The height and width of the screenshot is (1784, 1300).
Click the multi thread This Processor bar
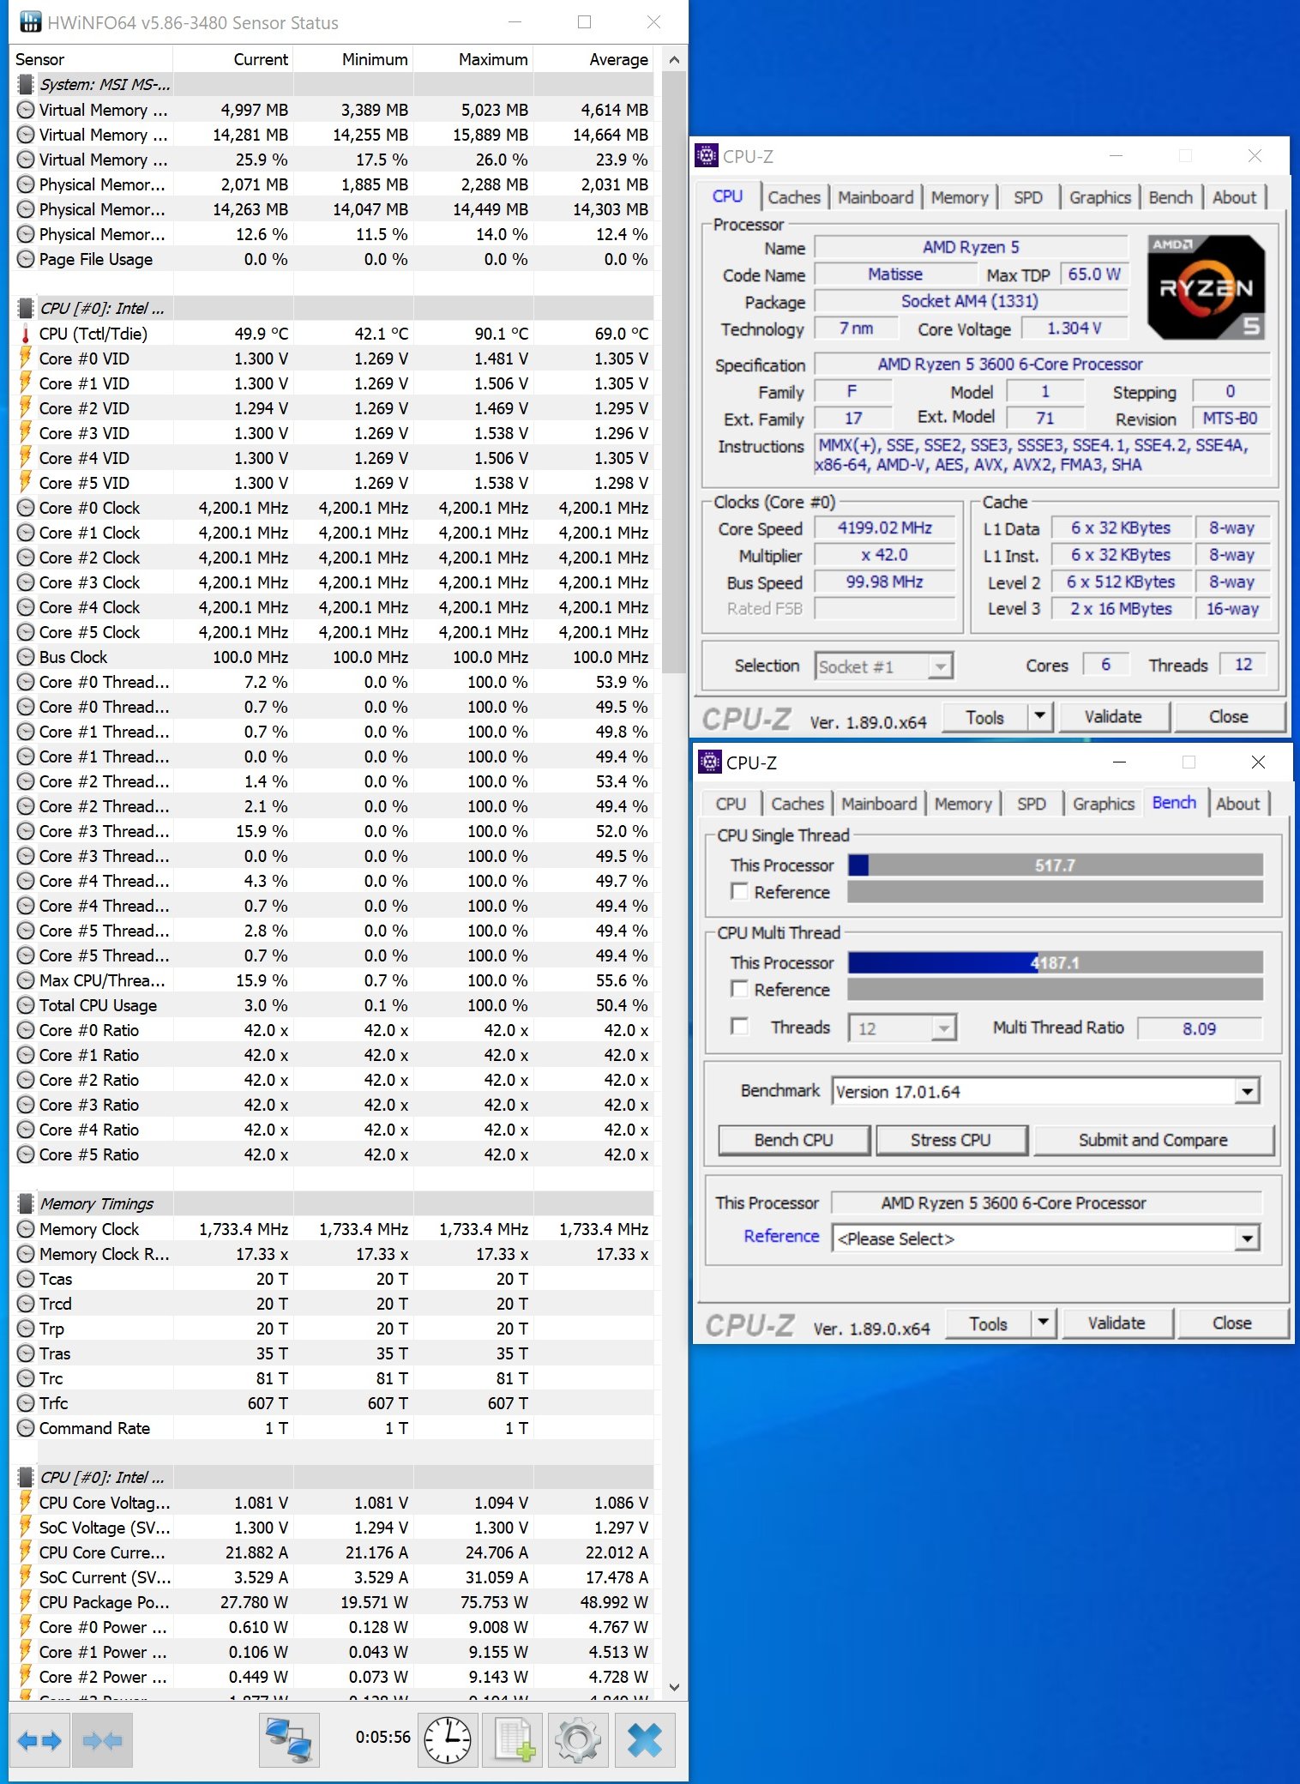[1056, 962]
